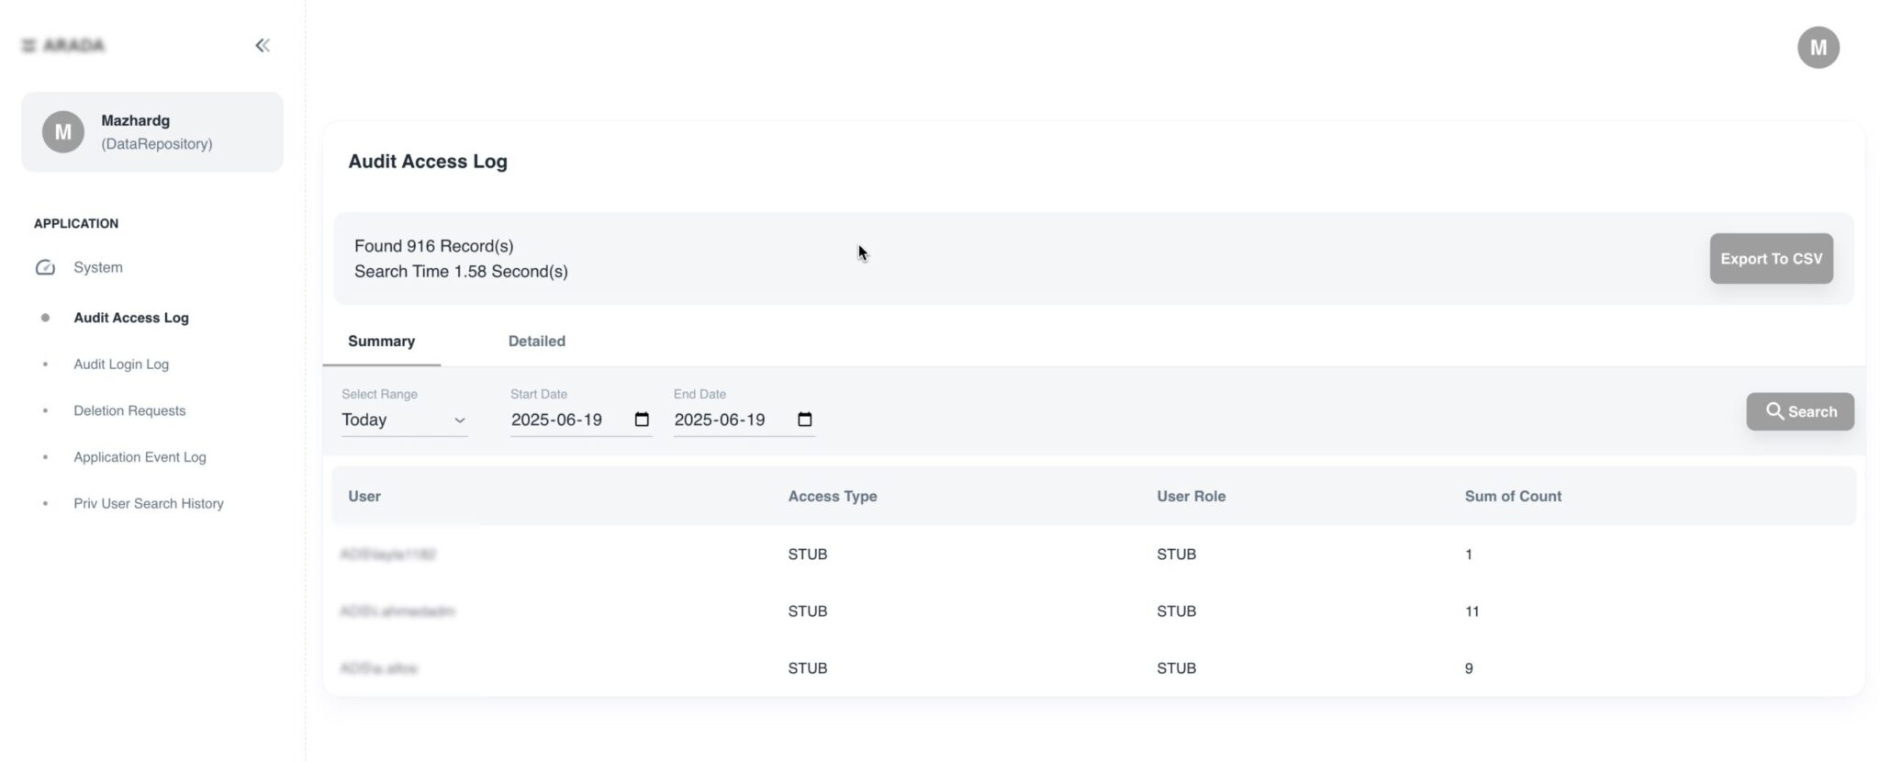Click the System dashboard gauge icon
1880x762 pixels.
point(45,267)
